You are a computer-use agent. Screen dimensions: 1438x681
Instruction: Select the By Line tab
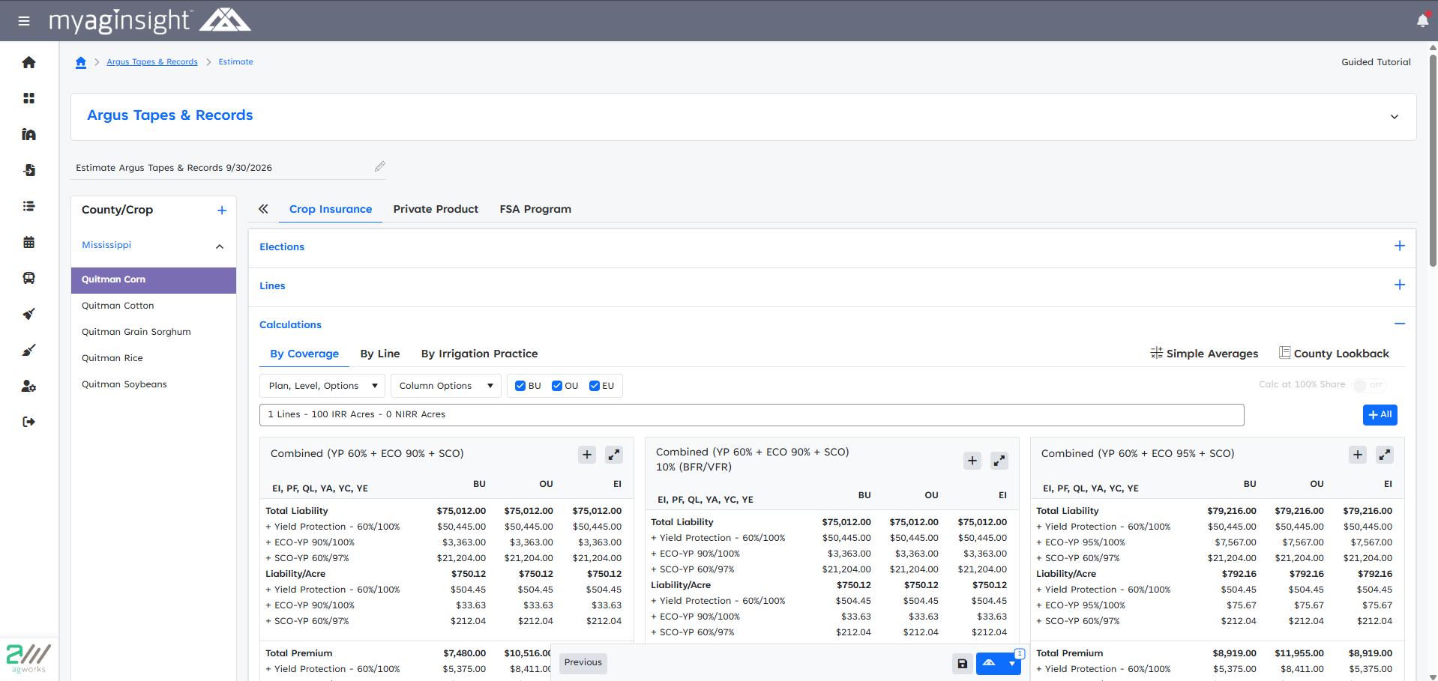pos(380,354)
